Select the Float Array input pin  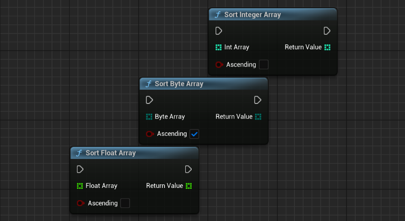(x=80, y=186)
